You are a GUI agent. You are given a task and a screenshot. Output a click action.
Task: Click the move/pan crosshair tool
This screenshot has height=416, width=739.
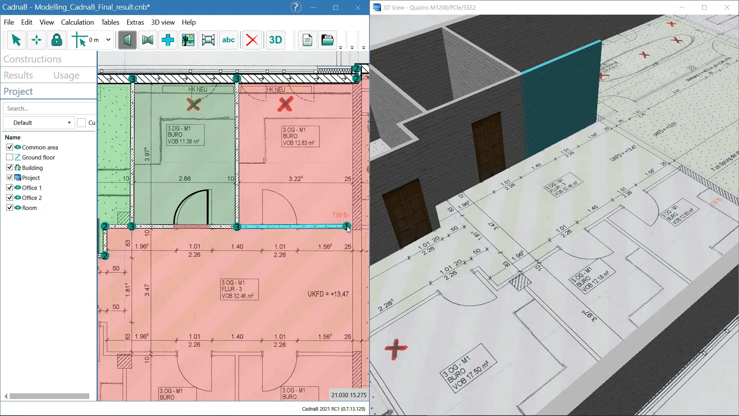click(x=37, y=40)
